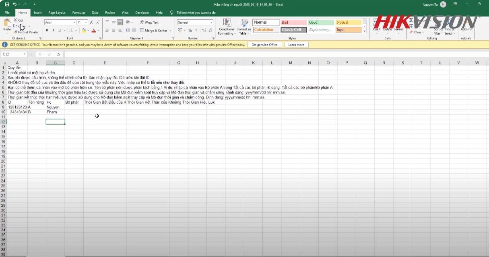Click the Percent Style icon
489x257 pixels.
[190, 31]
